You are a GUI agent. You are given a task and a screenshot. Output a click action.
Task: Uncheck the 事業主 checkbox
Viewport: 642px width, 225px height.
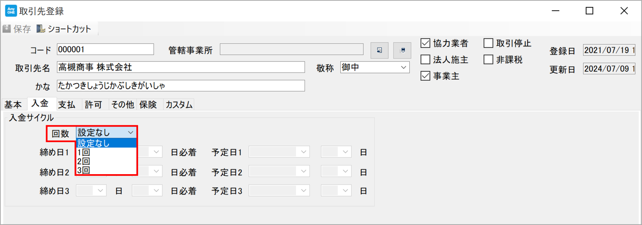tap(425, 76)
